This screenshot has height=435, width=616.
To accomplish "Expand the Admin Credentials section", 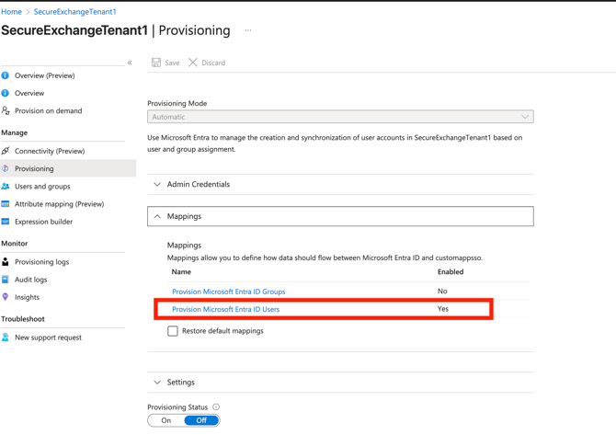I will [x=198, y=184].
